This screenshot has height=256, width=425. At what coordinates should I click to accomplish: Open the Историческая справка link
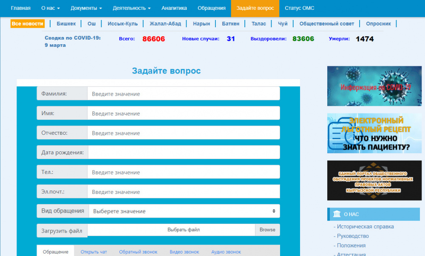click(x=365, y=227)
